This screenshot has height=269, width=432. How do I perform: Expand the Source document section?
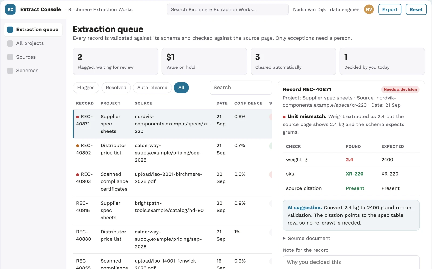pos(306,238)
